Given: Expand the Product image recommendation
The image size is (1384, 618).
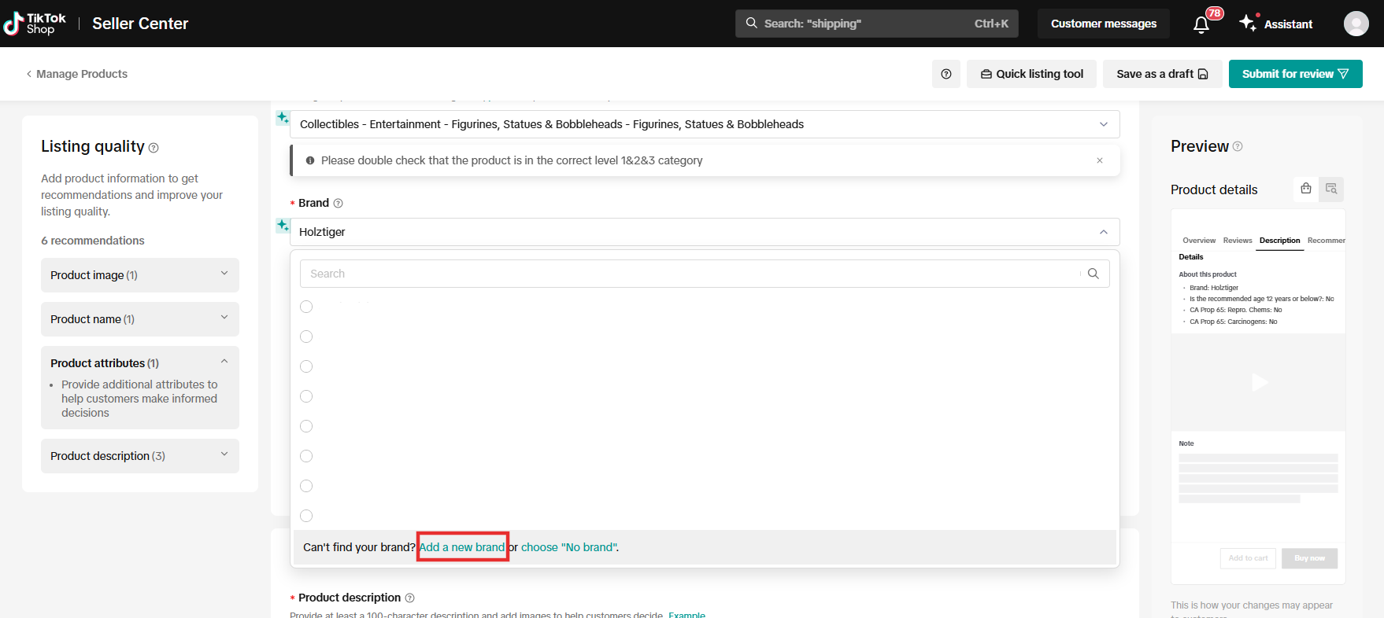Looking at the screenshot, I should [x=140, y=275].
